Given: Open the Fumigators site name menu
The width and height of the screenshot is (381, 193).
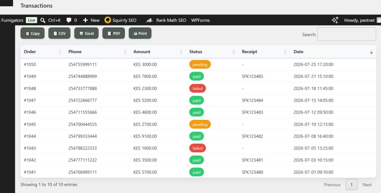Looking at the screenshot, I should pyautogui.click(x=12, y=20).
